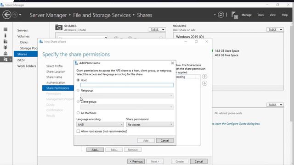The height and width of the screenshot is (165, 294).
Task: Select Shares in the navigation pane
Action: (26, 54)
